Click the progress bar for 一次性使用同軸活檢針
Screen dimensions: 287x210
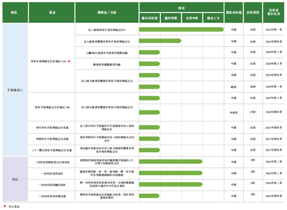pos(171,185)
